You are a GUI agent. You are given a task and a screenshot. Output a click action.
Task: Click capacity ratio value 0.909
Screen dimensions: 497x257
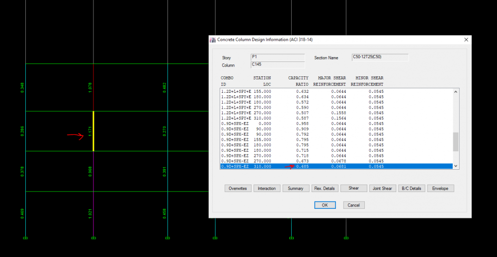302,129
